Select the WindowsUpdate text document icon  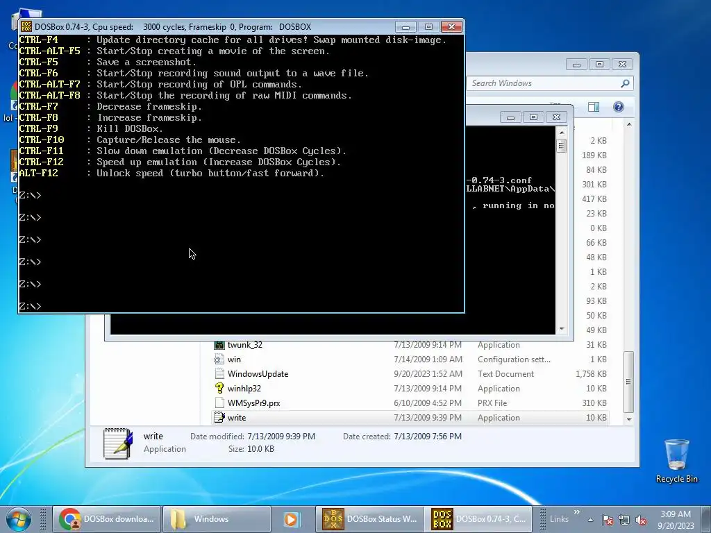pyautogui.click(x=219, y=374)
